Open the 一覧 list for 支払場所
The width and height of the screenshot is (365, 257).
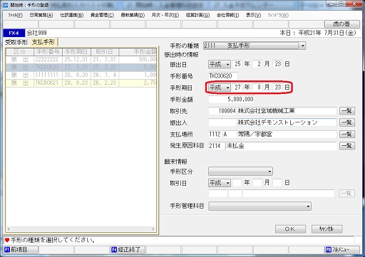[347, 135]
